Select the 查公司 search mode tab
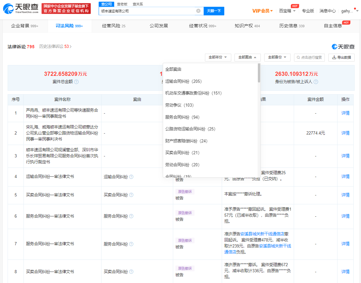This screenshot has height=283, width=361. pos(106,4)
